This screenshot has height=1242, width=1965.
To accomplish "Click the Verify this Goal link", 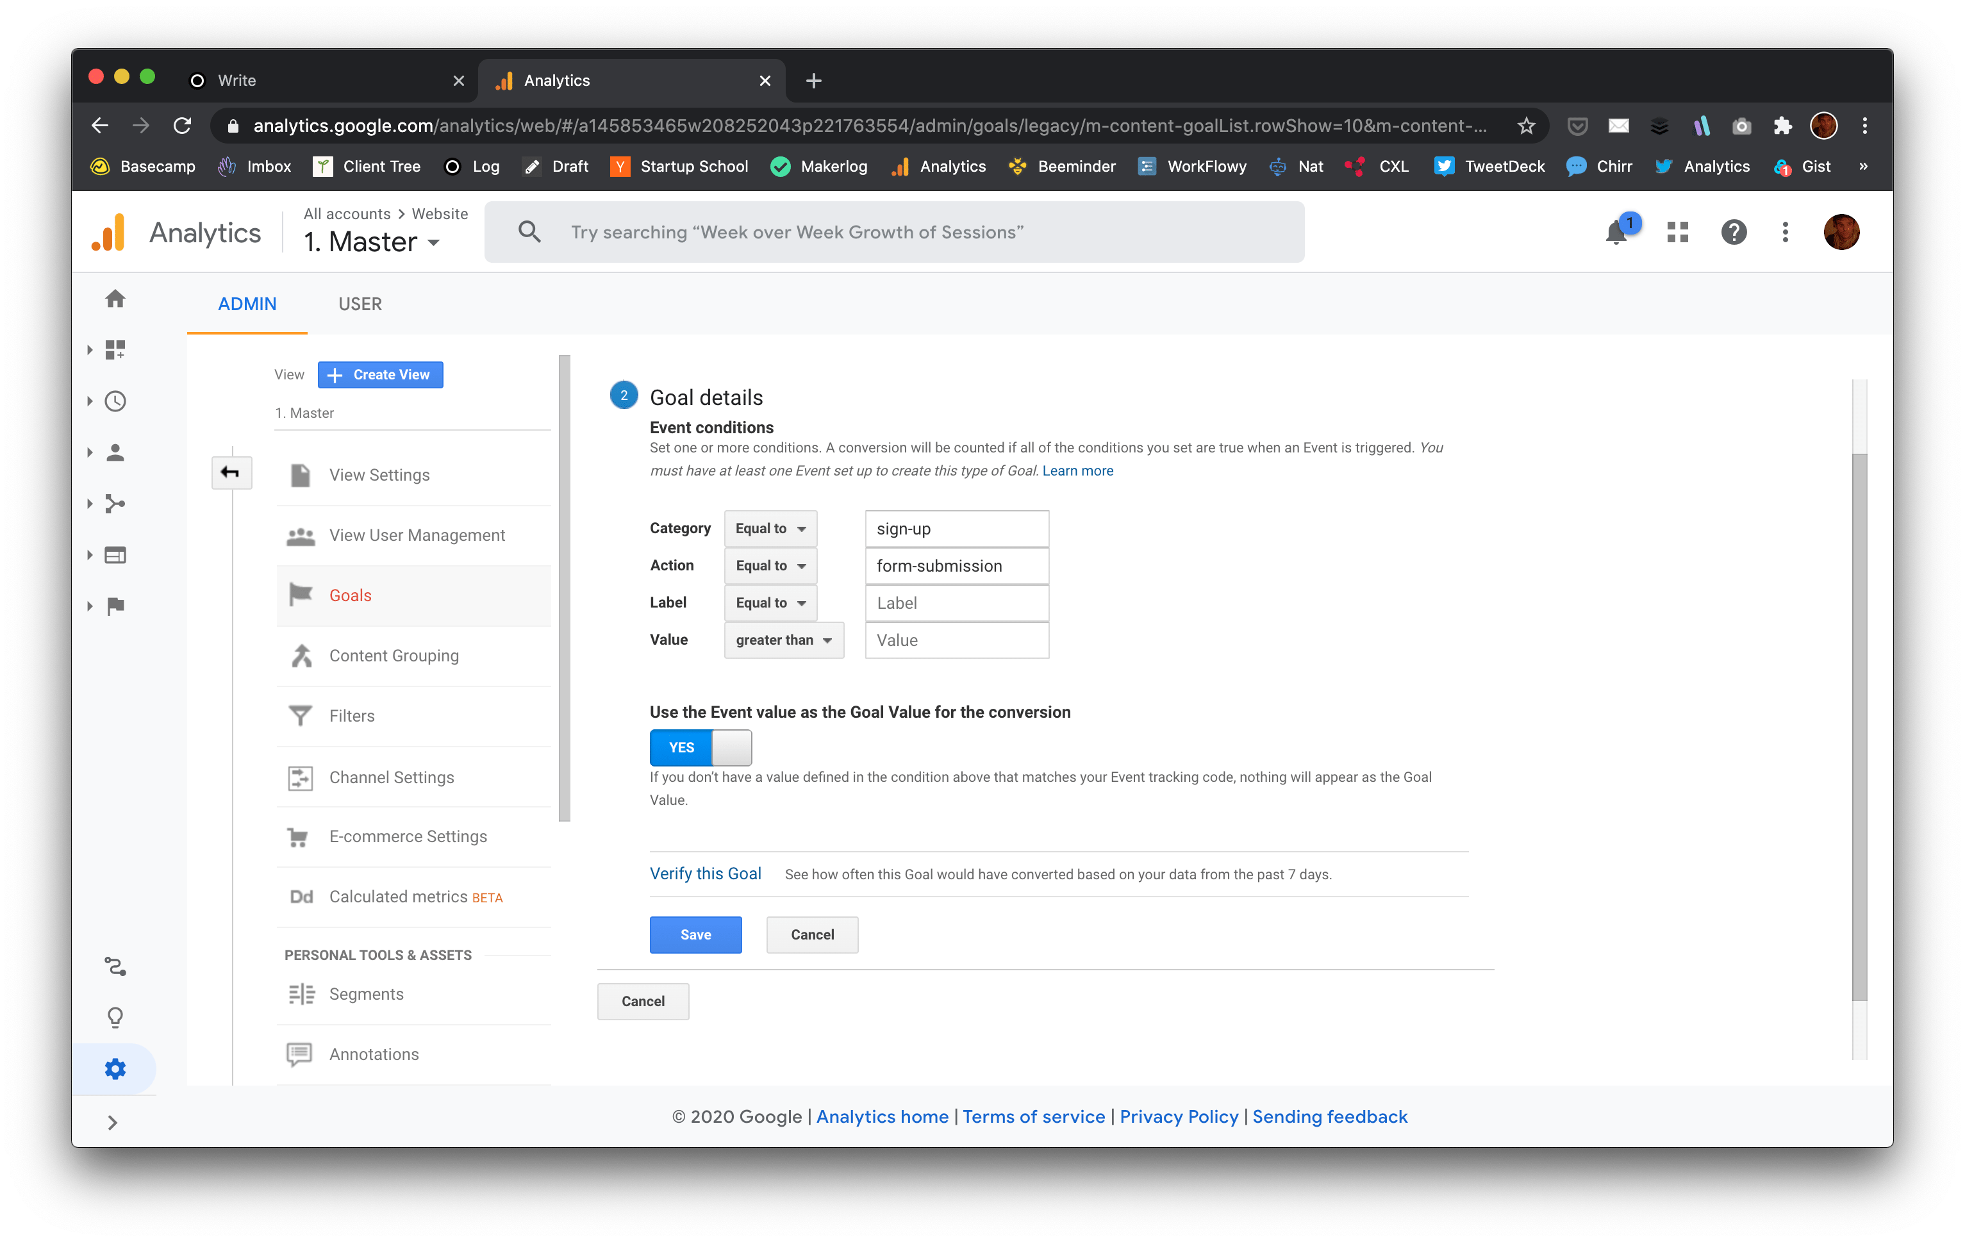I will 705,874.
